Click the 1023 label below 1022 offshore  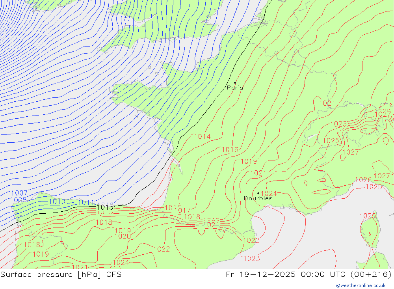(251, 259)
